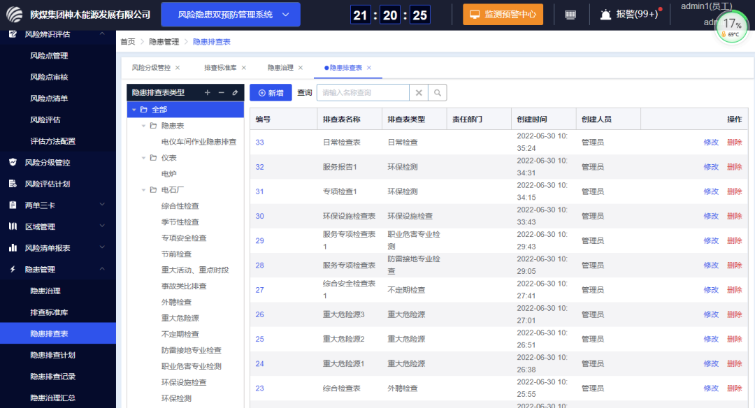The image size is (755, 408).
Task: Open the 监测预警中心 button
Action: [x=503, y=15]
